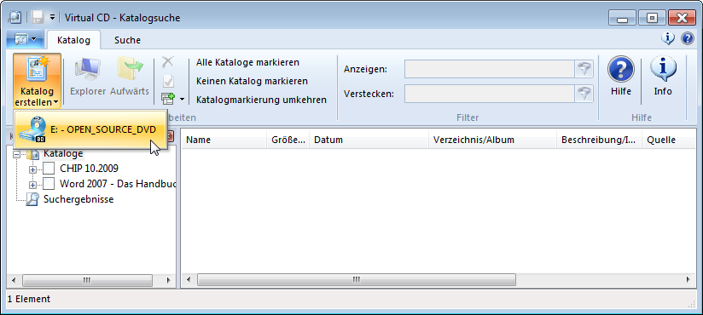Click the Kataloge folder icon in tree

click(x=32, y=154)
